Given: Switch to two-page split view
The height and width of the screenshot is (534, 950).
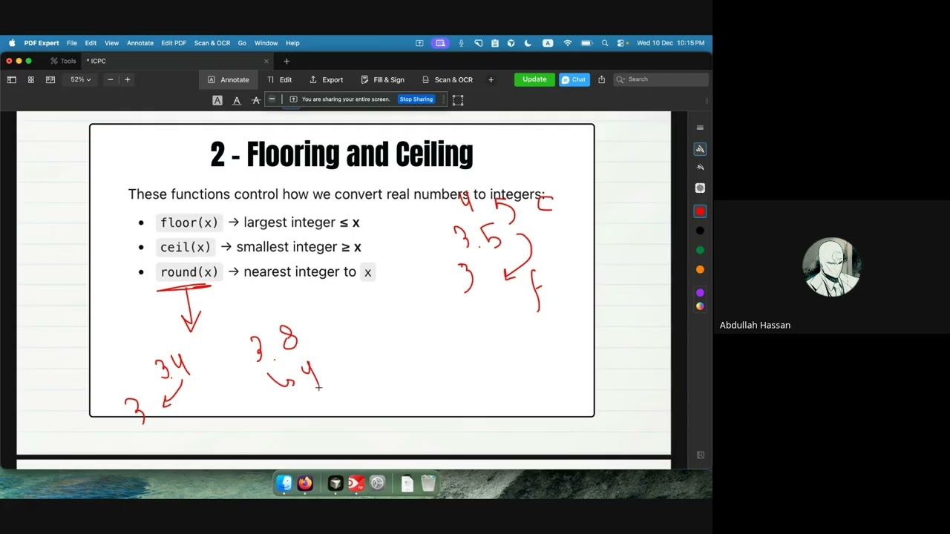Looking at the screenshot, I should coord(50,79).
